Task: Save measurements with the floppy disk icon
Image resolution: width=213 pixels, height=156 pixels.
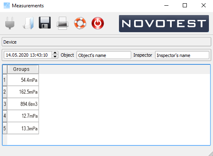Action: tap(45, 23)
